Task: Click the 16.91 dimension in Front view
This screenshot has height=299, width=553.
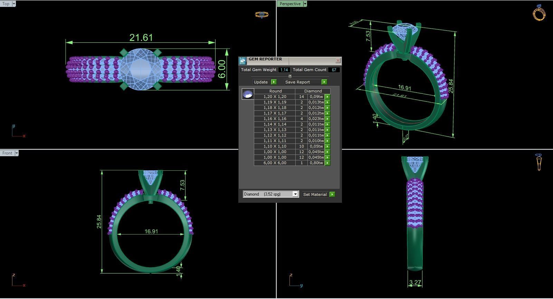Action: [151, 231]
